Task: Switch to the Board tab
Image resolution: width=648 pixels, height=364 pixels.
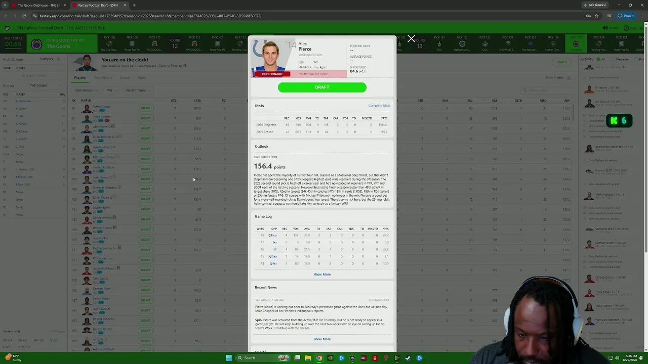Action: (x=125, y=78)
